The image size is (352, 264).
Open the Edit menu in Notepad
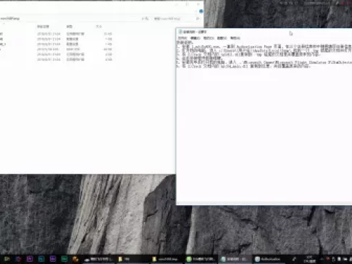point(195,38)
